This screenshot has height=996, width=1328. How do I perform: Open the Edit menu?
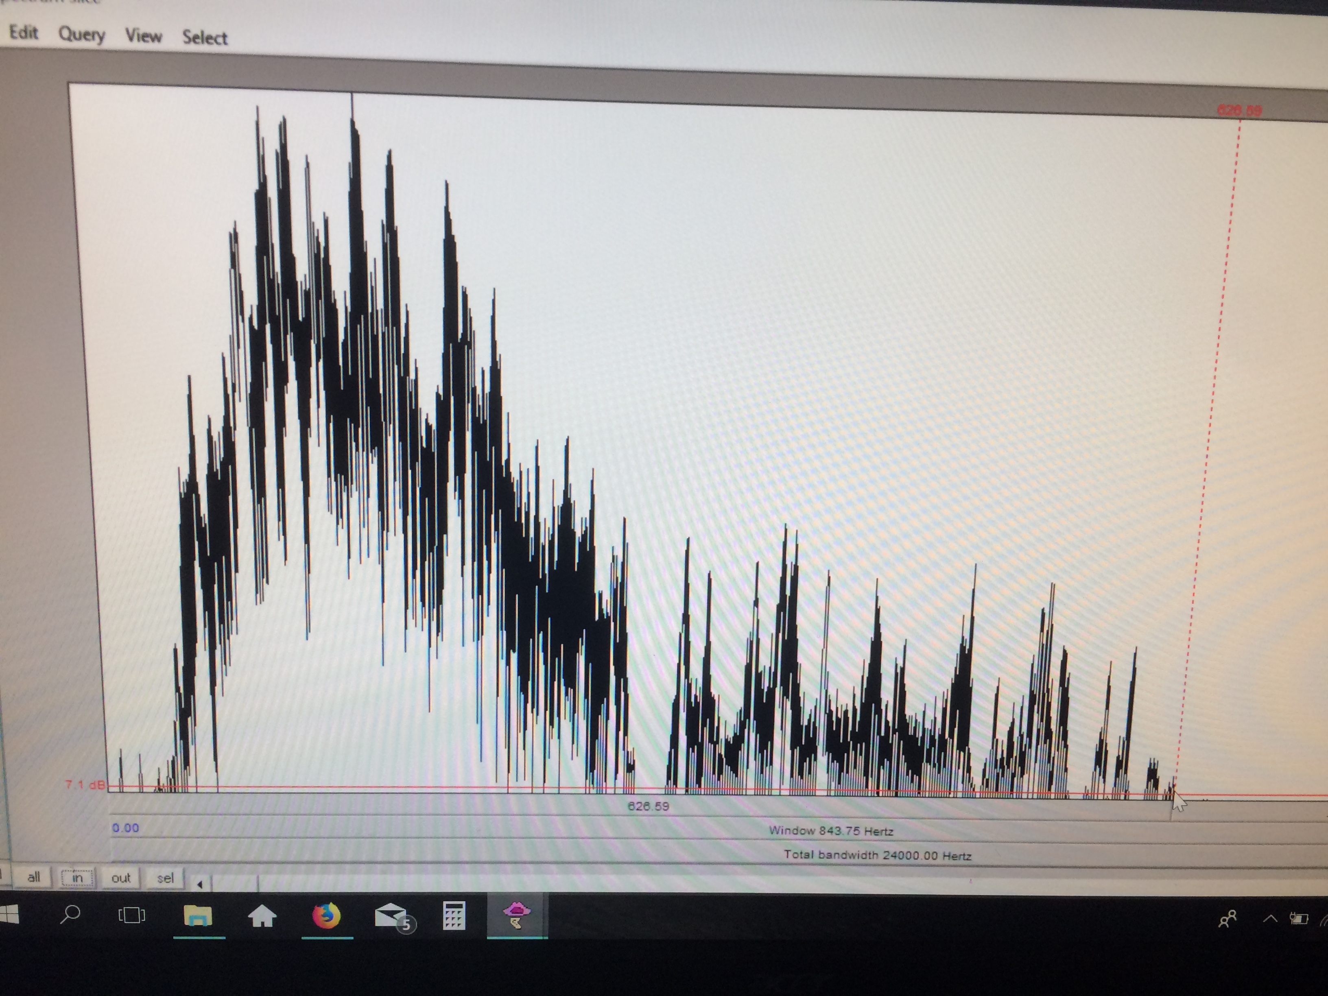point(24,33)
